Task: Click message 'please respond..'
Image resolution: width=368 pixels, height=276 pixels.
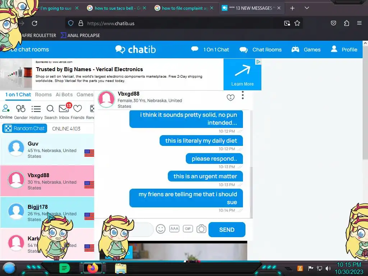Action: (214, 158)
